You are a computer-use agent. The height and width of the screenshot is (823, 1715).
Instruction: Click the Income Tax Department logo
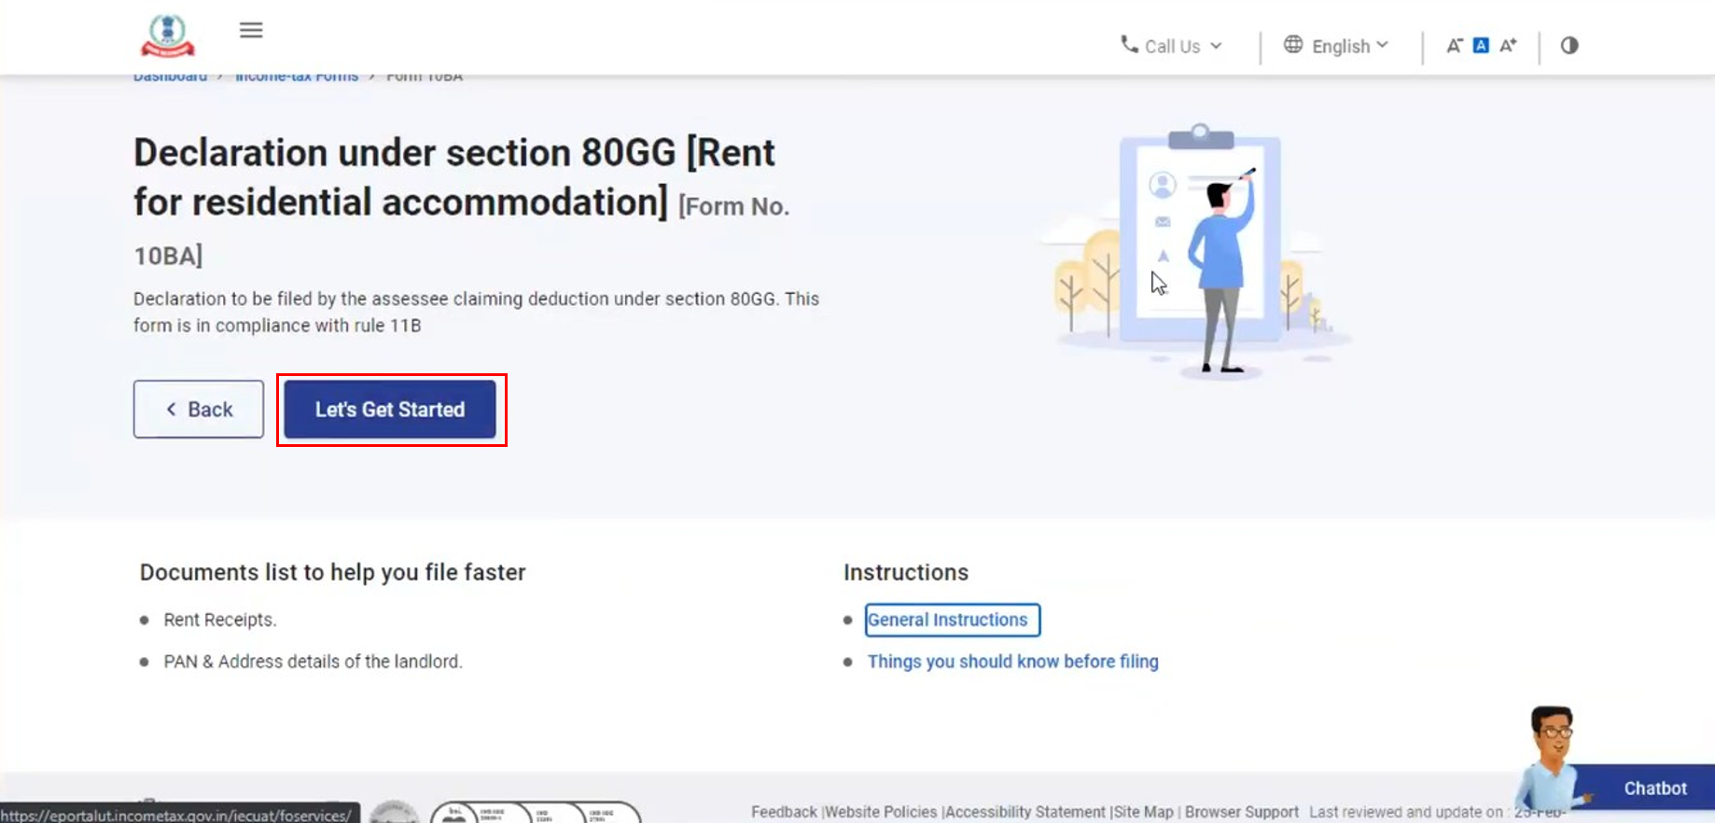click(x=168, y=35)
